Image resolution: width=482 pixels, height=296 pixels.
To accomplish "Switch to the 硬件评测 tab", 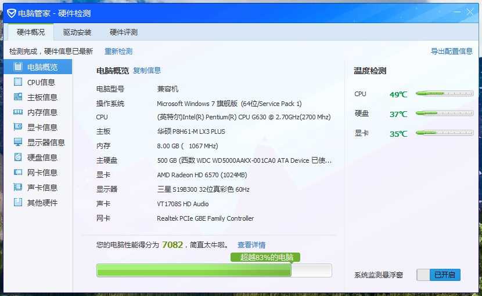I will point(124,32).
